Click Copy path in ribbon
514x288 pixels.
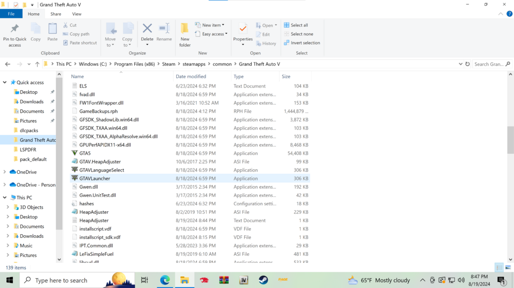click(x=76, y=34)
